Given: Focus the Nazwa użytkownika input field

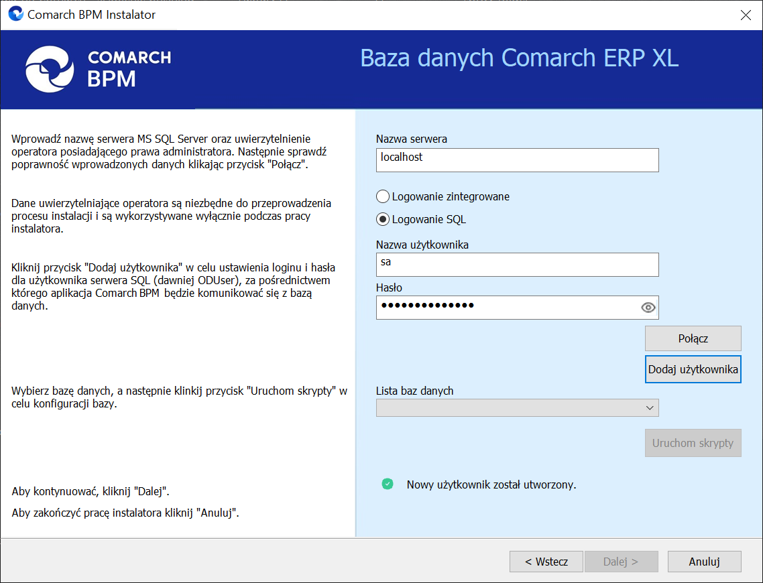Looking at the screenshot, I should [x=517, y=265].
